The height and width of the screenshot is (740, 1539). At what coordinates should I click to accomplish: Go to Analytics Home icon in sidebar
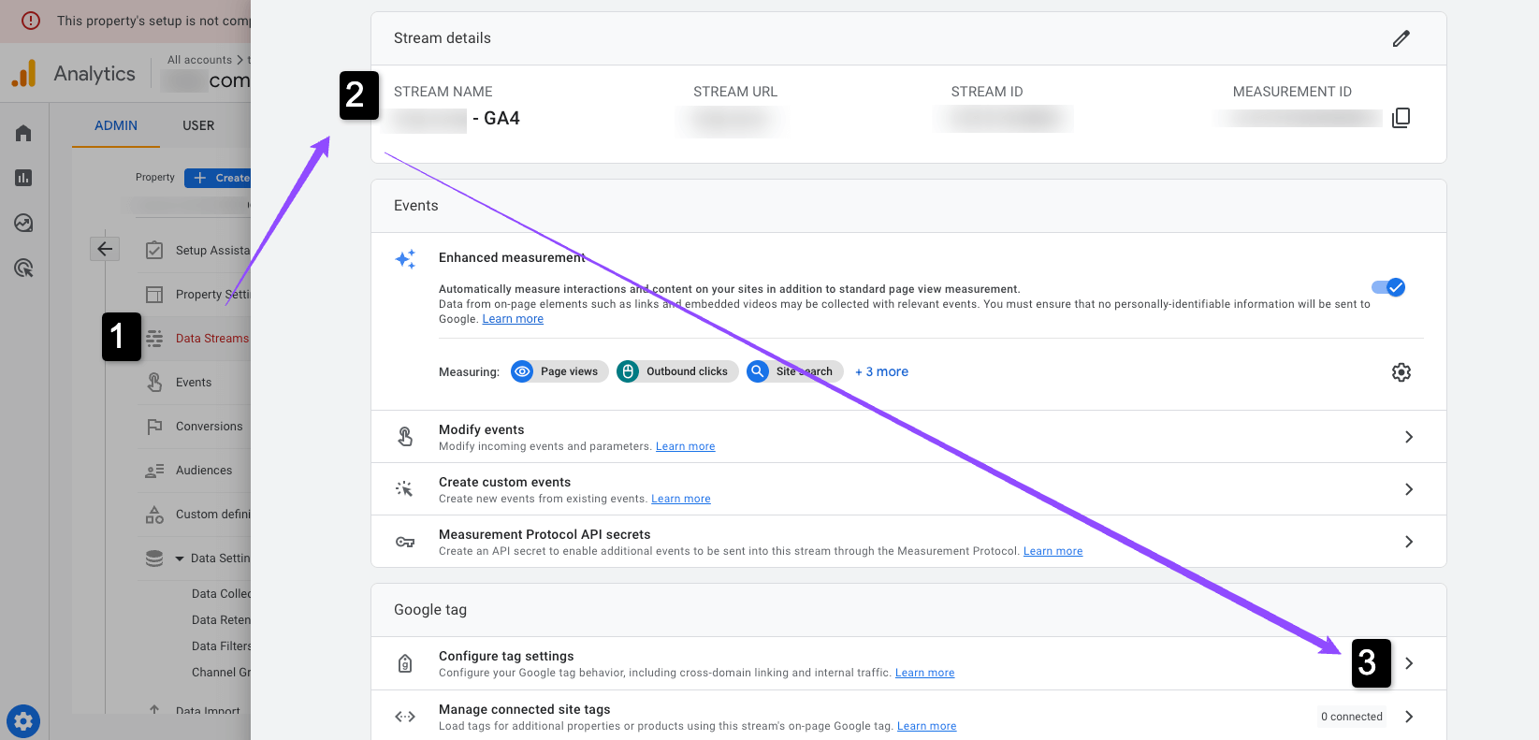pos(23,133)
